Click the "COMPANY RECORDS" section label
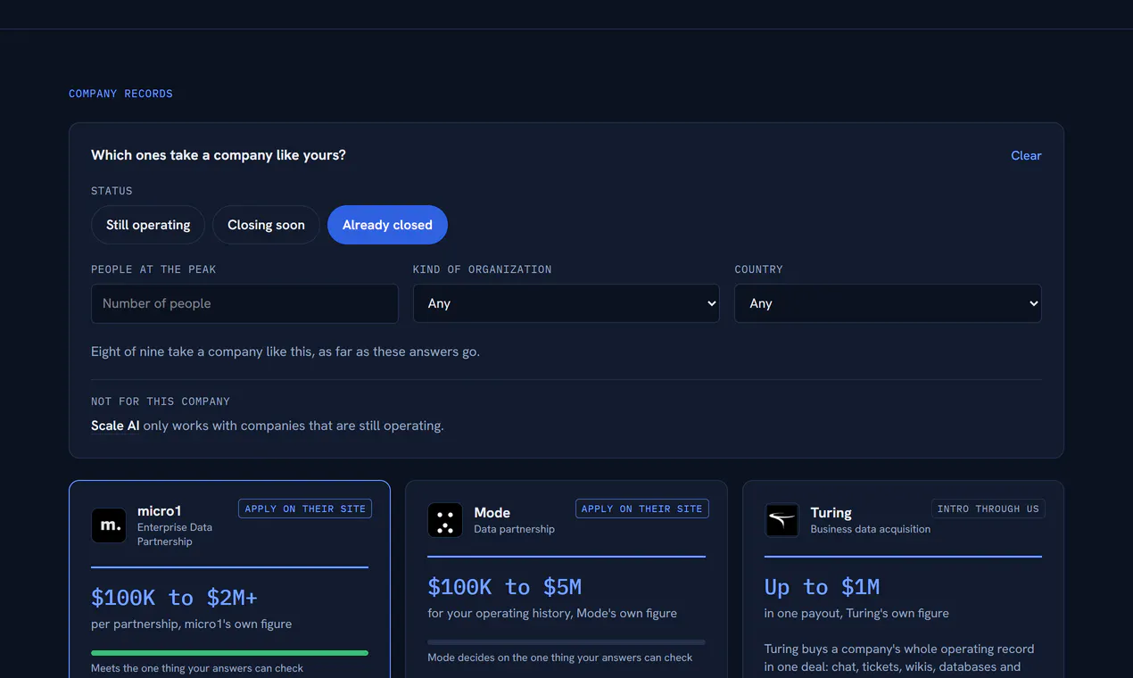 pyautogui.click(x=120, y=94)
